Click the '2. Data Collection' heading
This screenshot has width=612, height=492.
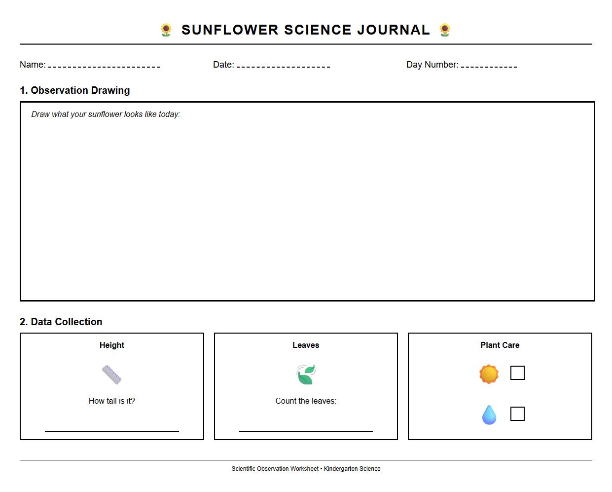pyautogui.click(x=61, y=321)
